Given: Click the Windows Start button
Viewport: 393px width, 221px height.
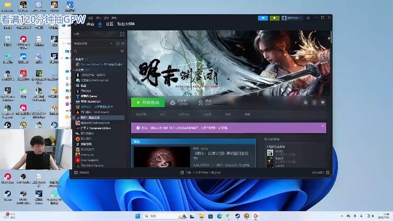Looking at the screenshot, I should pos(138,216).
